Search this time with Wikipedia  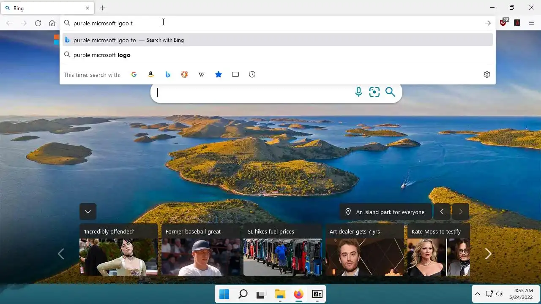(202, 74)
